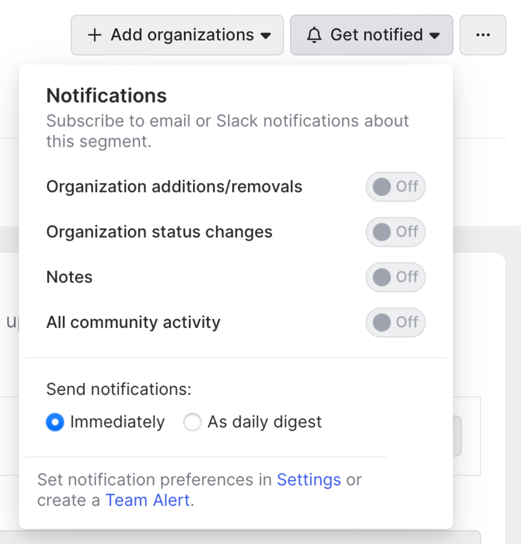The image size is (521, 544).
Task: Open the three-dot more options menu
Action: coord(482,35)
